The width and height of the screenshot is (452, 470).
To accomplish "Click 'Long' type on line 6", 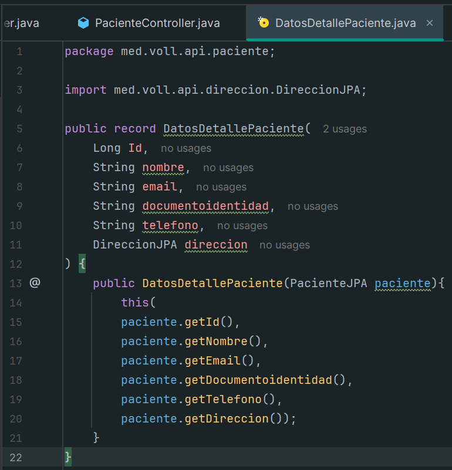I will coord(107,148).
